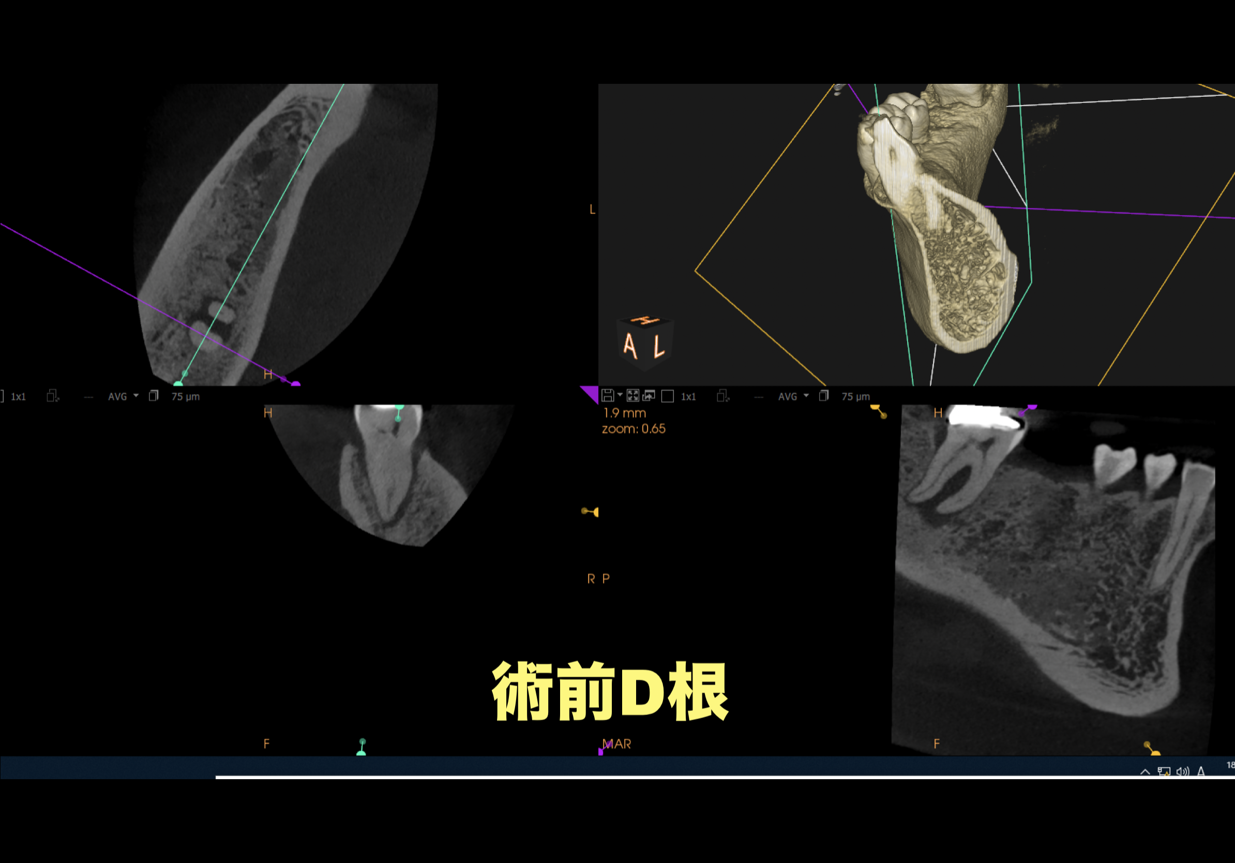Click the 75 µm thickness value in right toolbar
The height and width of the screenshot is (863, 1235).
coord(855,396)
